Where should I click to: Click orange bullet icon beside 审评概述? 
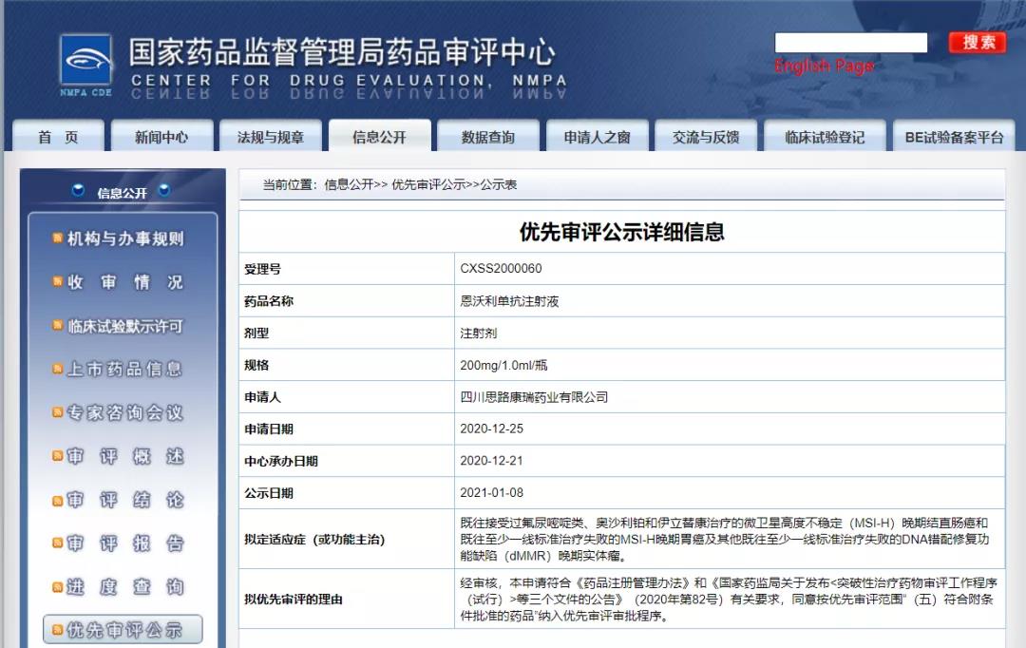tap(58, 455)
